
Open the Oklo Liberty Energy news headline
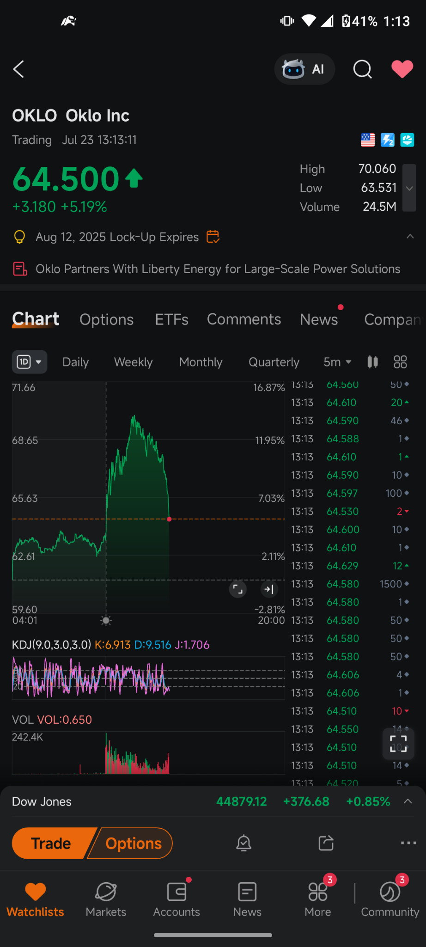pos(218,269)
